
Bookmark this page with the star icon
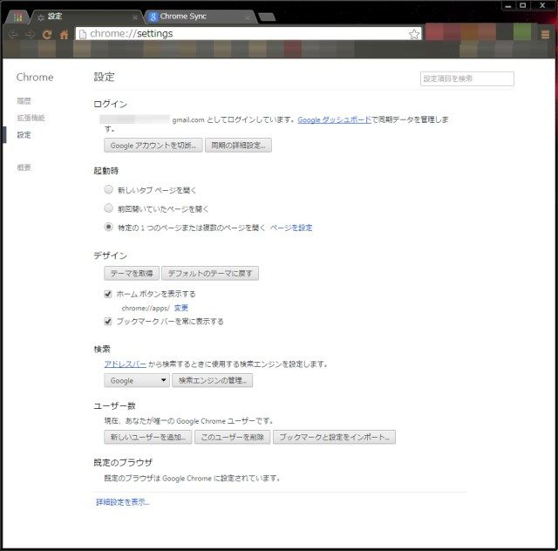click(414, 34)
